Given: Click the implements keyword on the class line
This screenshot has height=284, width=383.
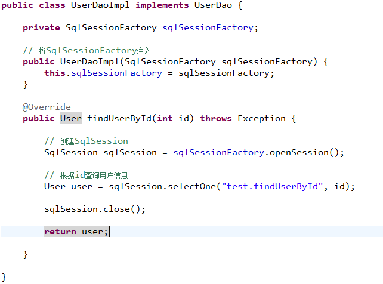Looking at the screenshot, I should pos(162,5).
